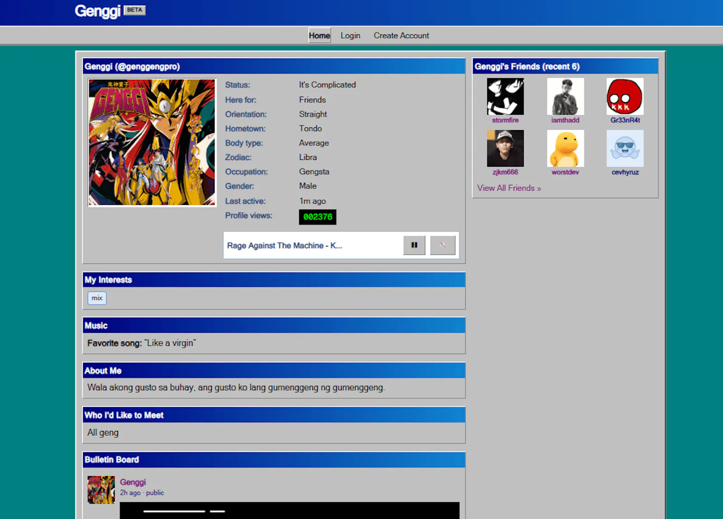Open cevhyruz's ghost avatar
723x519 pixels.
625,148
